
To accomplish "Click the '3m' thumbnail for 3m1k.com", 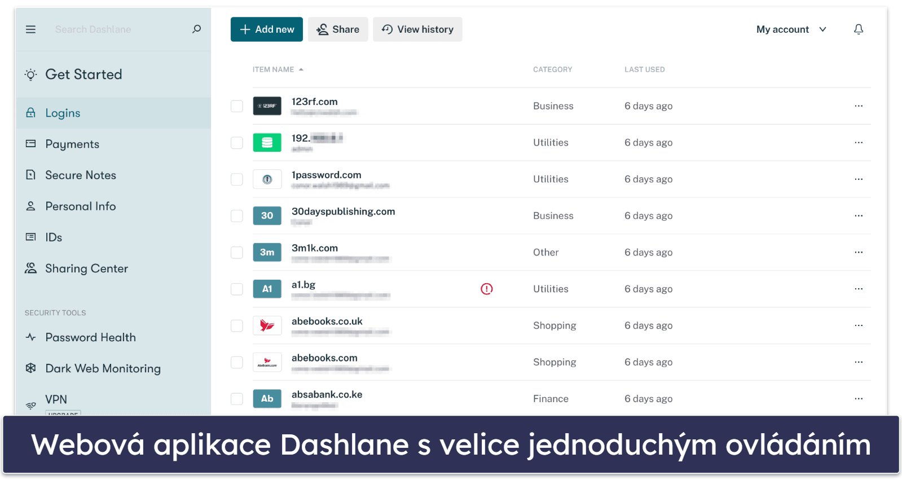I will tap(267, 252).
